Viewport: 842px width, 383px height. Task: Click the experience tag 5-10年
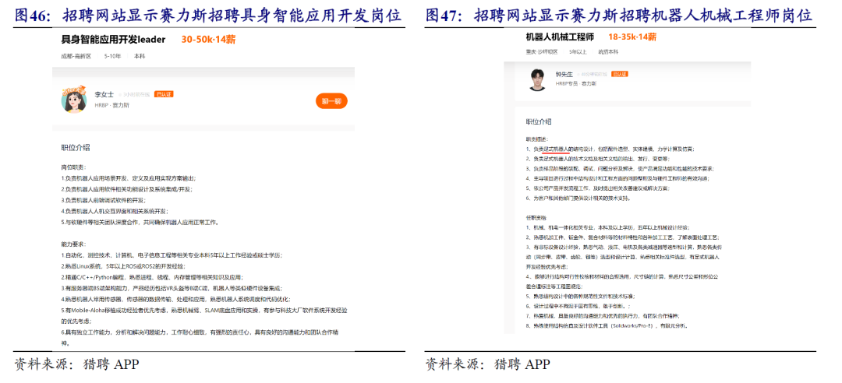point(113,56)
